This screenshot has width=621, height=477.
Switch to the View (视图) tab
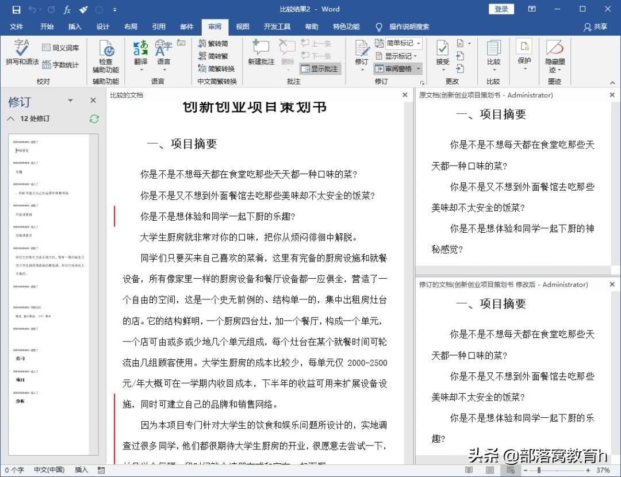click(x=243, y=27)
